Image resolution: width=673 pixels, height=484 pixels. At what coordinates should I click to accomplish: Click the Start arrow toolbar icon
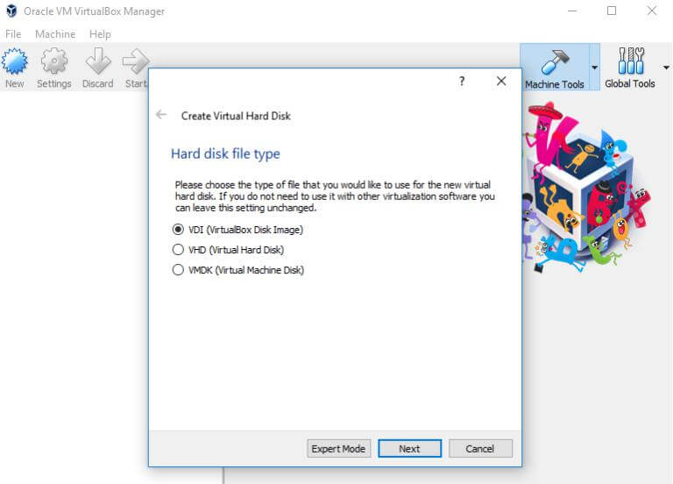coord(136,61)
